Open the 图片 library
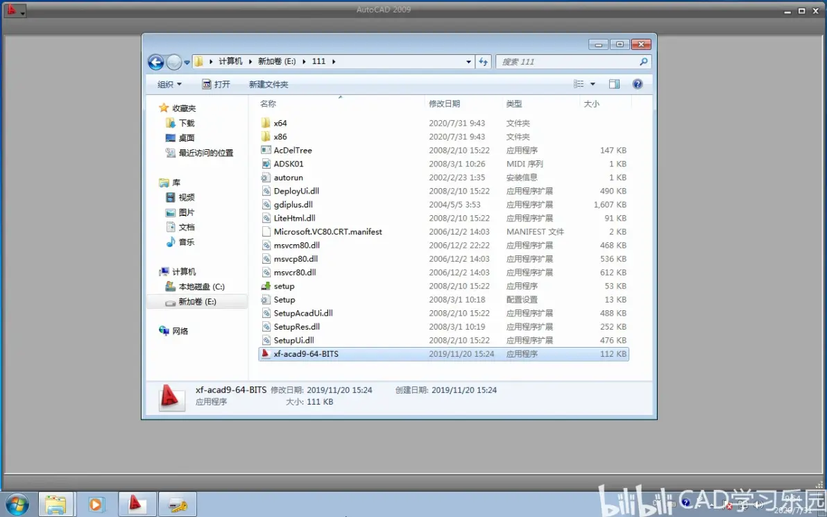The width and height of the screenshot is (827, 517). click(x=180, y=212)
